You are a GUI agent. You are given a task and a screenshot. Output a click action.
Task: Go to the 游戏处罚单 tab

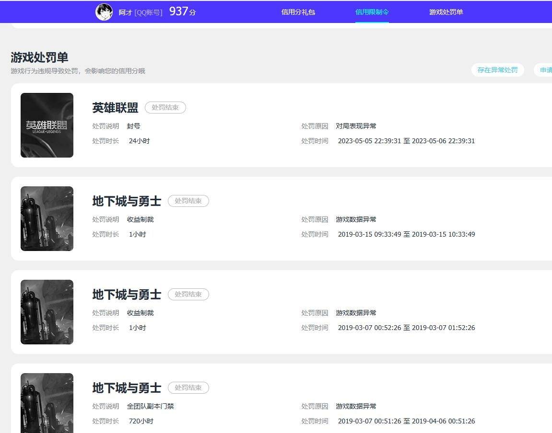(x=446, y=12)
